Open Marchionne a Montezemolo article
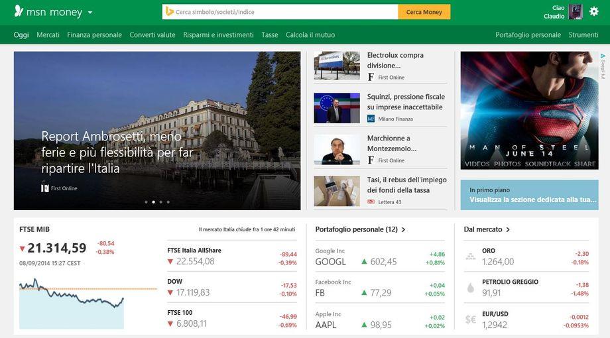Image resolution: width=610 pixels, height=338 pixels. click(392, 143)
